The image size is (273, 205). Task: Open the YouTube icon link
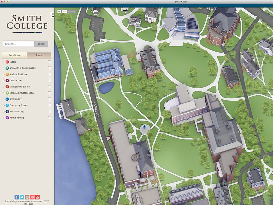click(x=37, y=197)
